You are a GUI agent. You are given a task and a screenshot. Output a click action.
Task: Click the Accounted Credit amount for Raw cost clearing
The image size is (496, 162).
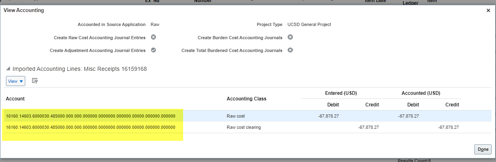pyautogui.click(x=448, y=127)
